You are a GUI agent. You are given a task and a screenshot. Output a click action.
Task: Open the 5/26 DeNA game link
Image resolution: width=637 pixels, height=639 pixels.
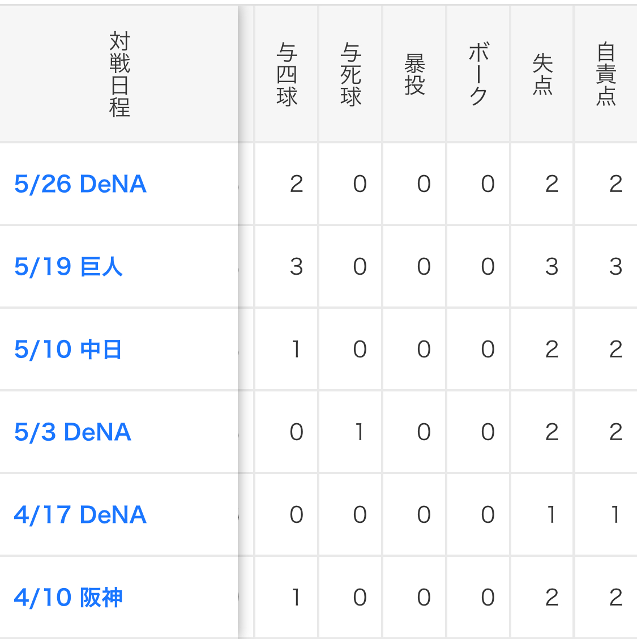80,184
